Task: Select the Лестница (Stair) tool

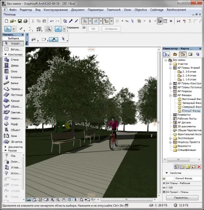Action: pyautogui.click(x=13, y=95)
